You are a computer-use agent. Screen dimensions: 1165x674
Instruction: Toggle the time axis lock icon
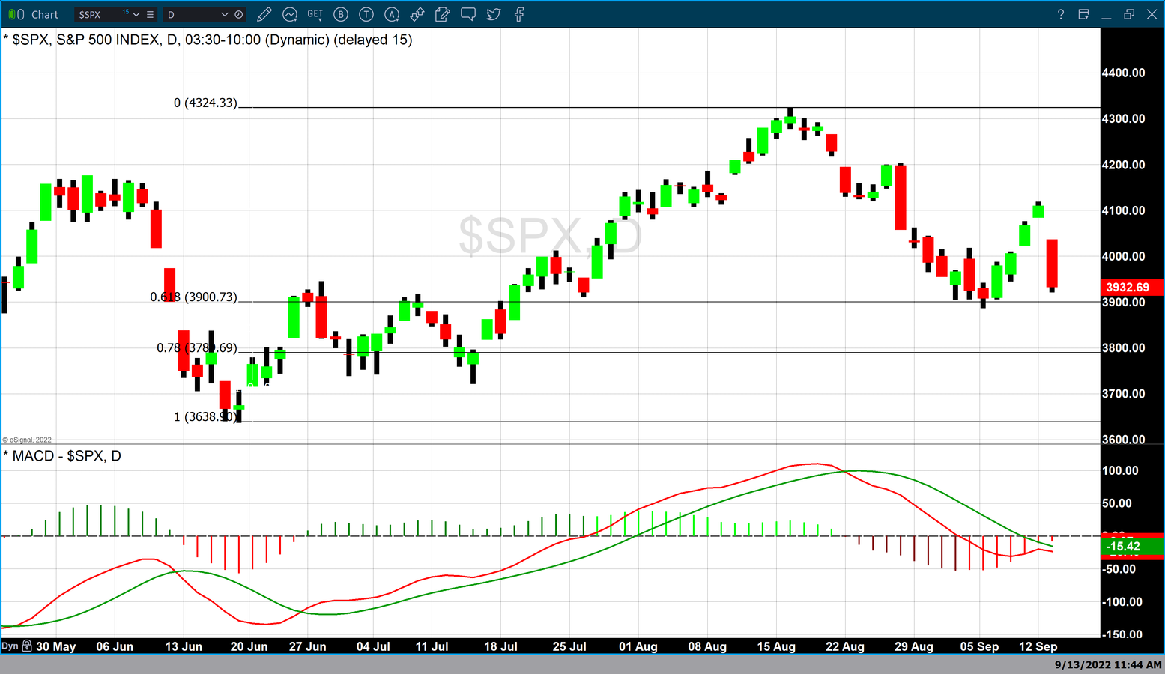[x=27, y=646]
